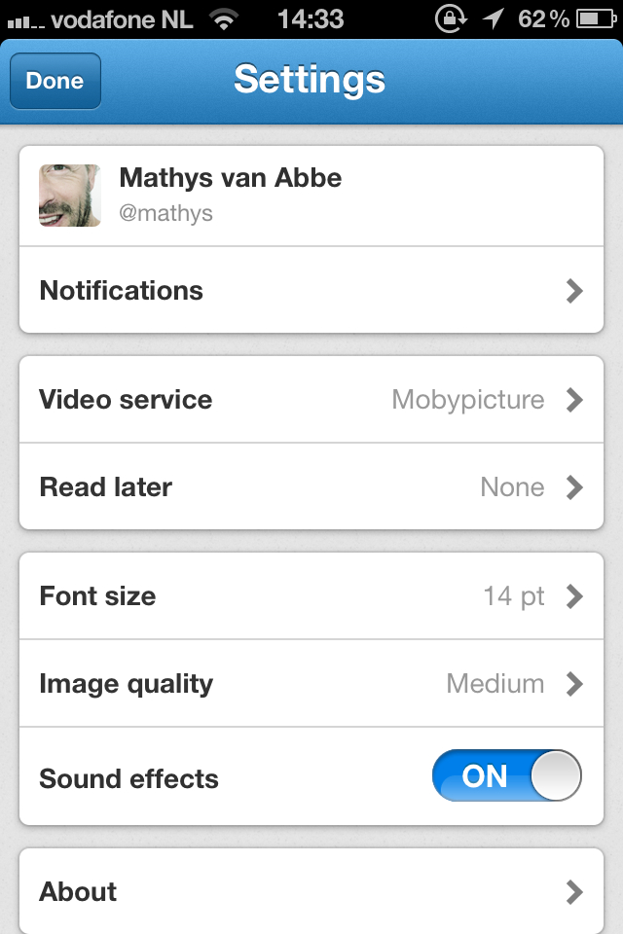This screenshot has width=623, height=934.
Task: Tap the Wi-Fi status icon
Action: coord(225,18)
